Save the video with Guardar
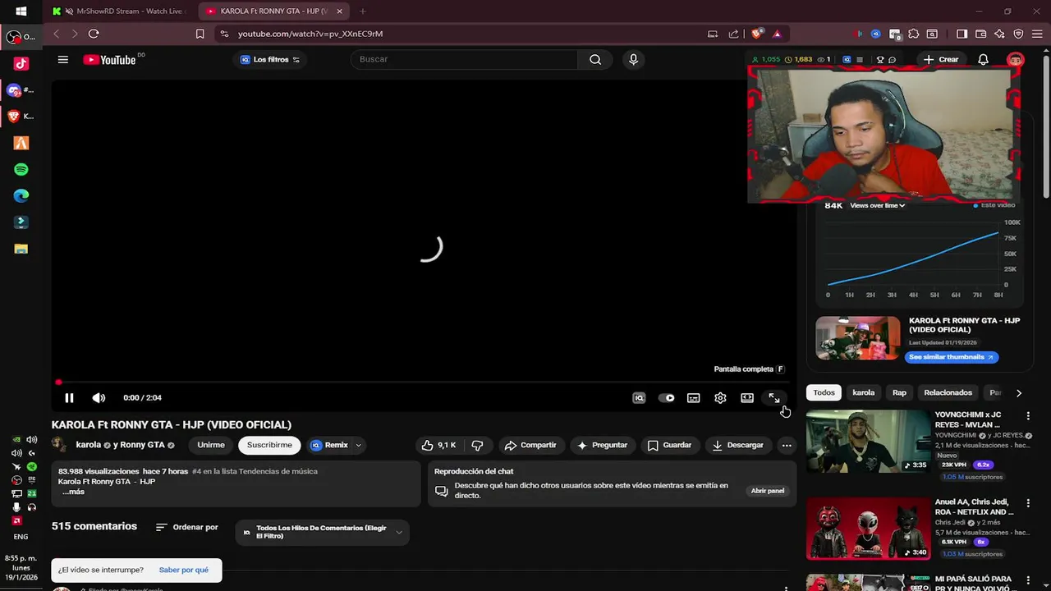This screenshot has height=591, width=1051. point(669,445)
